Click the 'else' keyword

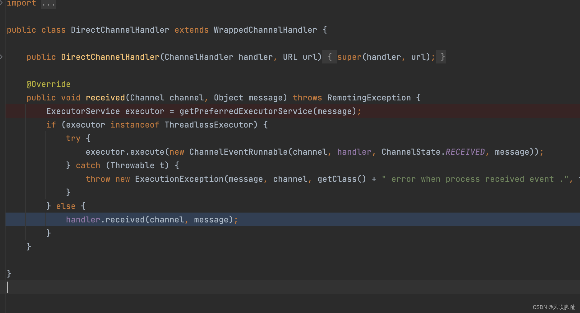[x=66, y=206]
